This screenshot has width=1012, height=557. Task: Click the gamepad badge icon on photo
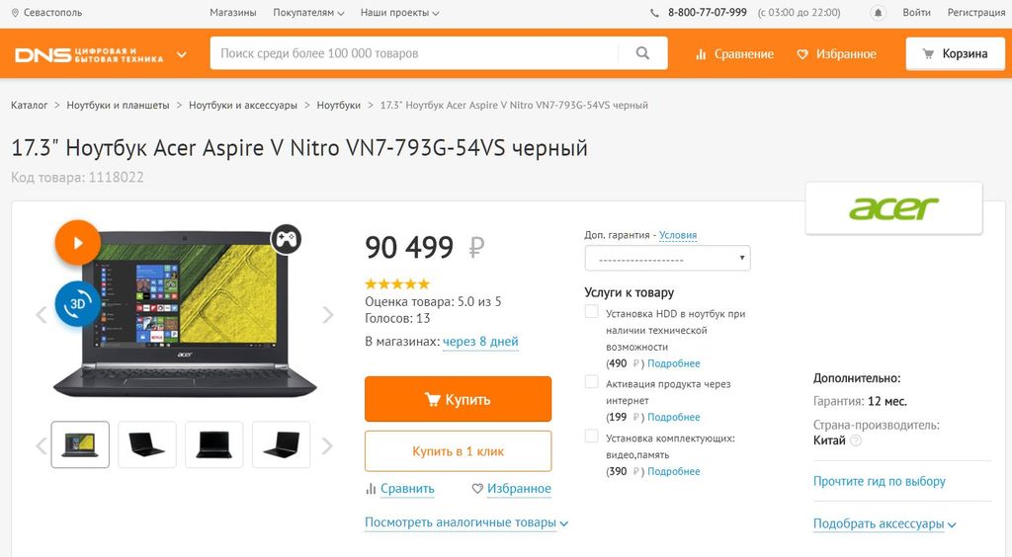[x=286, y=239]
